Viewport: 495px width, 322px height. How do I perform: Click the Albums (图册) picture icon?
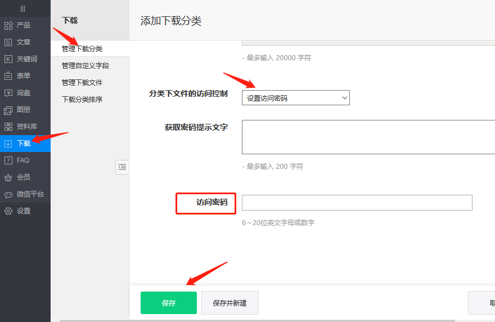(x=8, y=110)
